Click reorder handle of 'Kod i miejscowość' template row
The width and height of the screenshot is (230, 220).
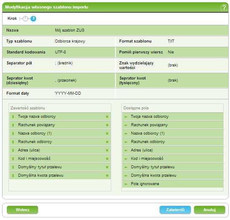point(13,159)
